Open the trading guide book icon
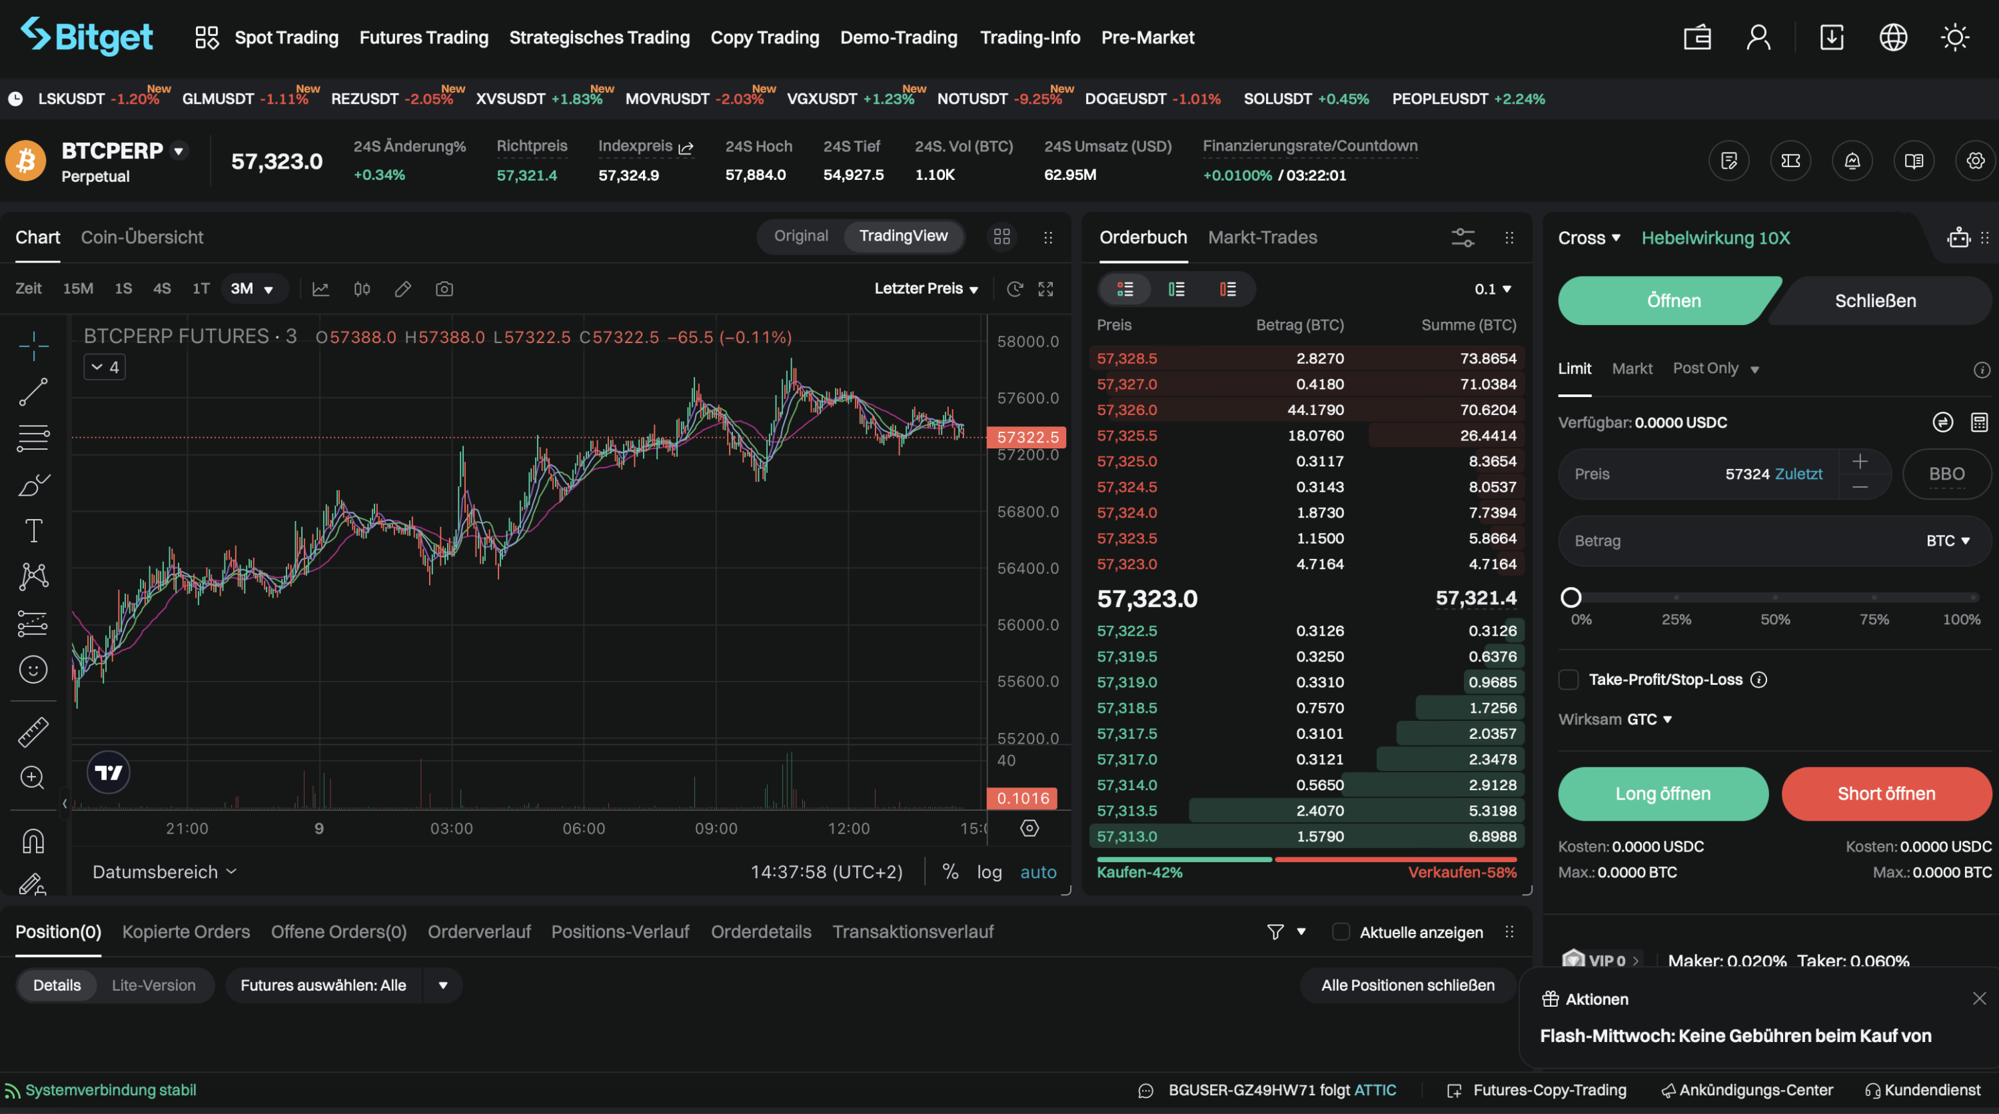 [1914, 161]
